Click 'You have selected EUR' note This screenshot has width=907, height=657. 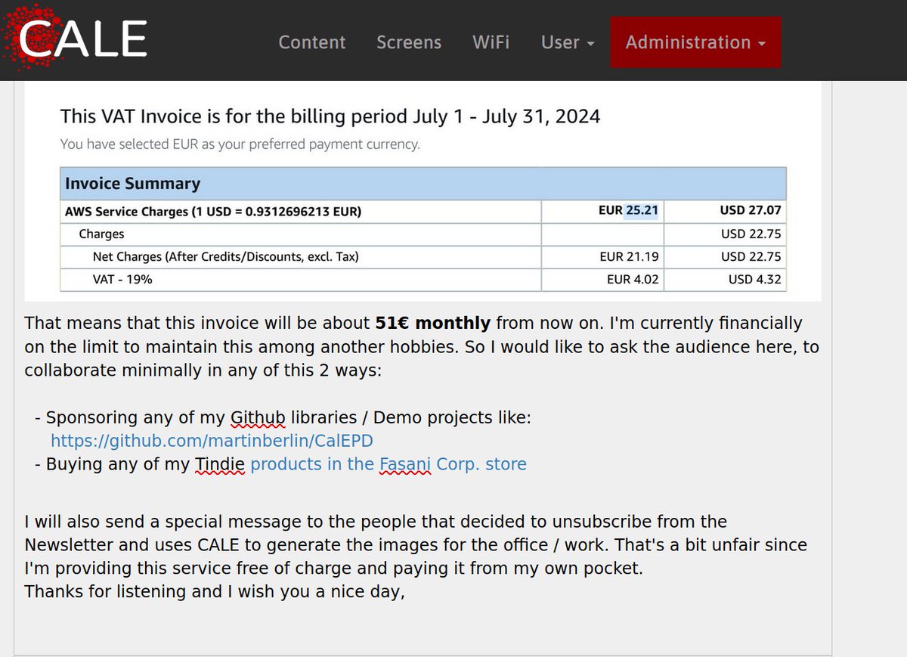240,144
